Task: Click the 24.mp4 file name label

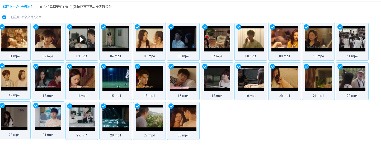Action: click(x=48, y=135)
